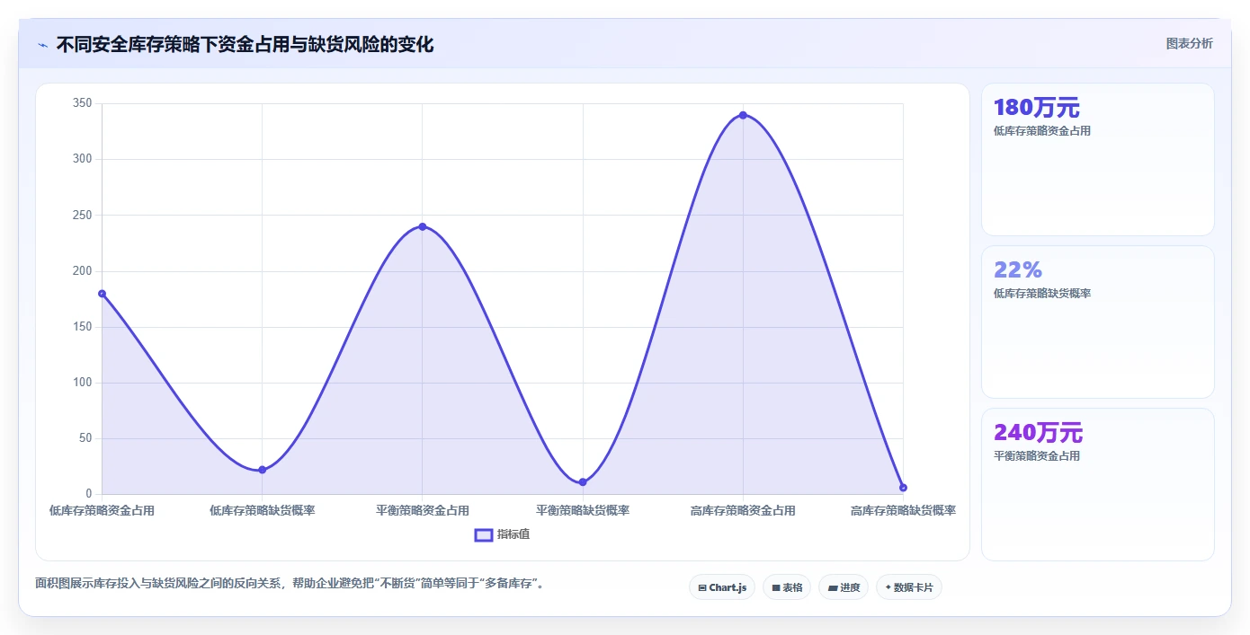Click the y-axis value 100
The image size is (1250, 635).
point(83,383)
